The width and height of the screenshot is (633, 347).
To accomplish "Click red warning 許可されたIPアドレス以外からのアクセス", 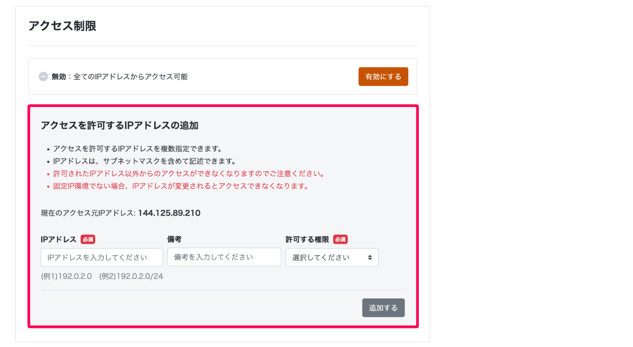I will [189, 173].
